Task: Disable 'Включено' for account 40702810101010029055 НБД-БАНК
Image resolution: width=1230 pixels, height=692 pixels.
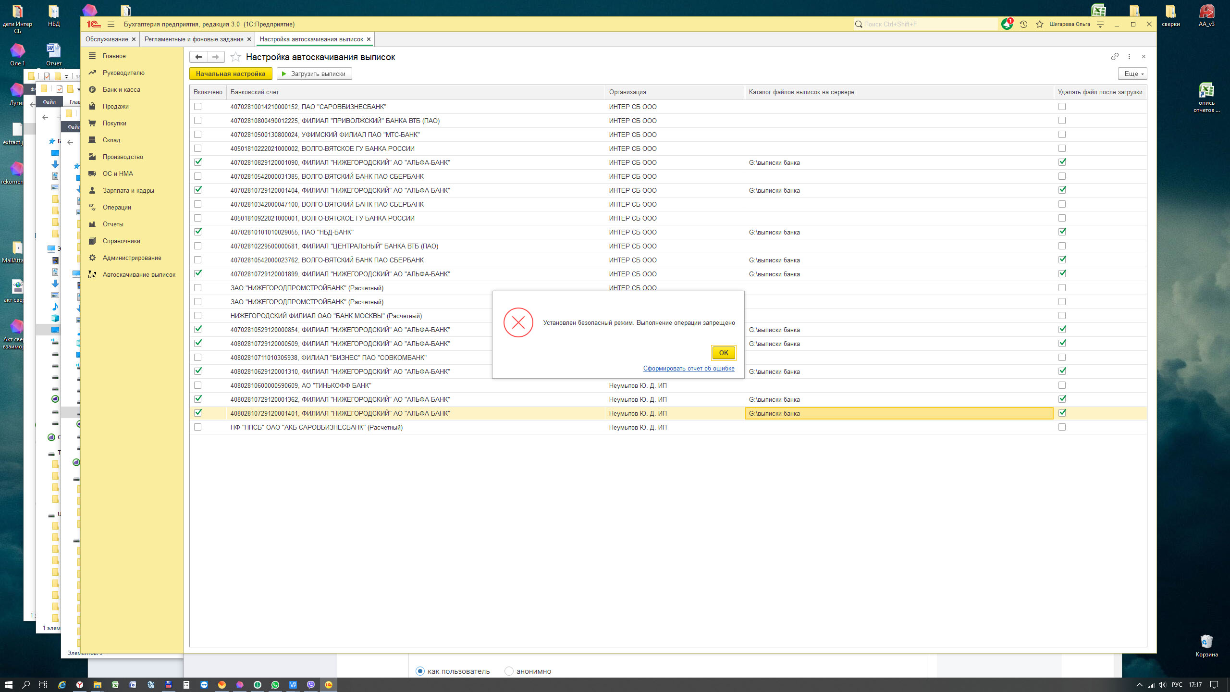Action: [197, 232]
